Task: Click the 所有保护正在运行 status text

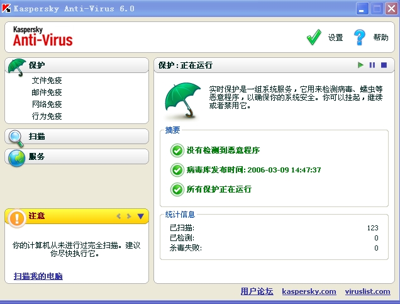Action: point(219,189)
